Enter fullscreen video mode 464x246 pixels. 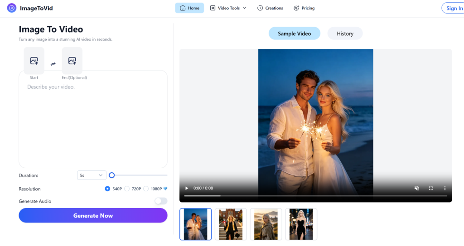click(x=431, y=188)
